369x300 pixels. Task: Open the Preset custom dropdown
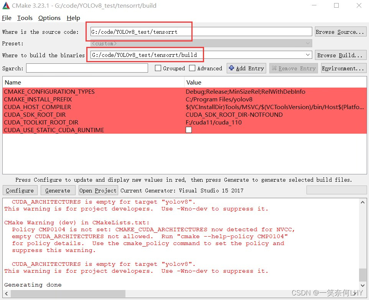point(309,43)
